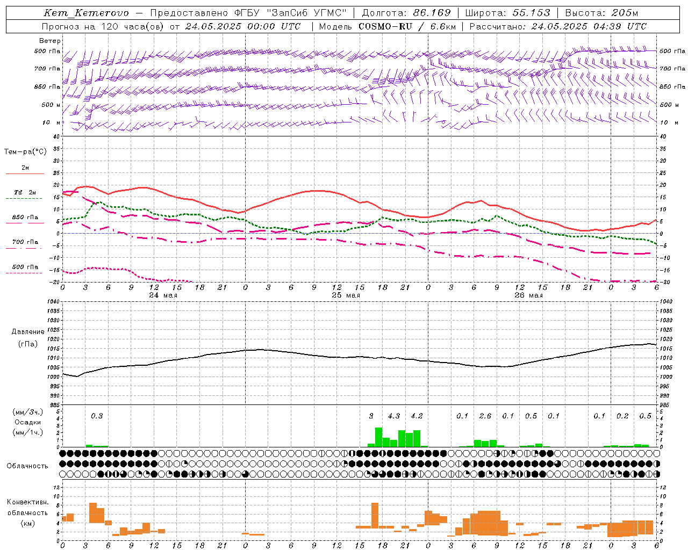Screen dimensions: 688x550
Task: Click the 'Td 2м' dew point legend entry
Action: [x=25, y=192]
